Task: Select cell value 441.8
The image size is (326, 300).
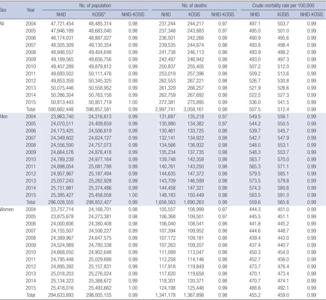Action: click(255, 223)
